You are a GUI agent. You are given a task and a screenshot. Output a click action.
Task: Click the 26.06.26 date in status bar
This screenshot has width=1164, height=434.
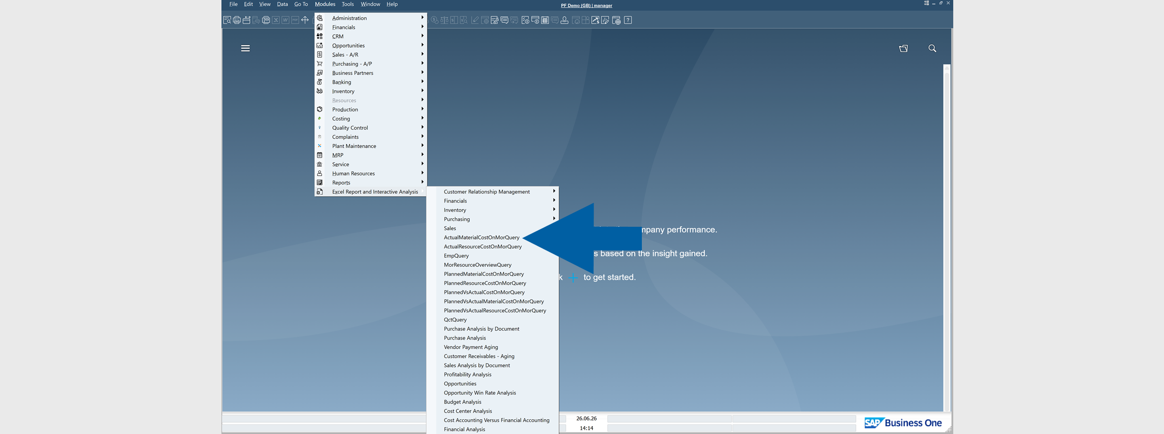pyautogui.click(x=586, y=418)
